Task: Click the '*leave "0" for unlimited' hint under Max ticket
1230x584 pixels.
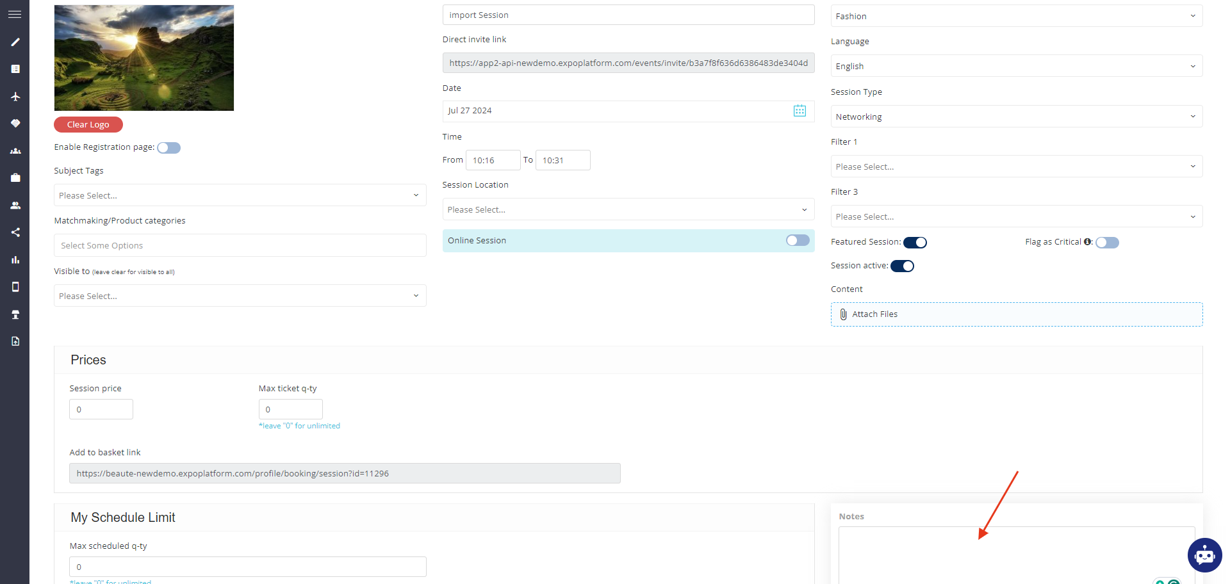Action: pyautogui.click(x=299, y=426)
